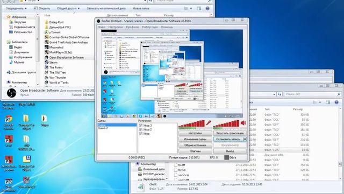The width and height of the screenshot is (344, 194).
Task: Uncheck the Игра 2 source
Action: [141, 129]
